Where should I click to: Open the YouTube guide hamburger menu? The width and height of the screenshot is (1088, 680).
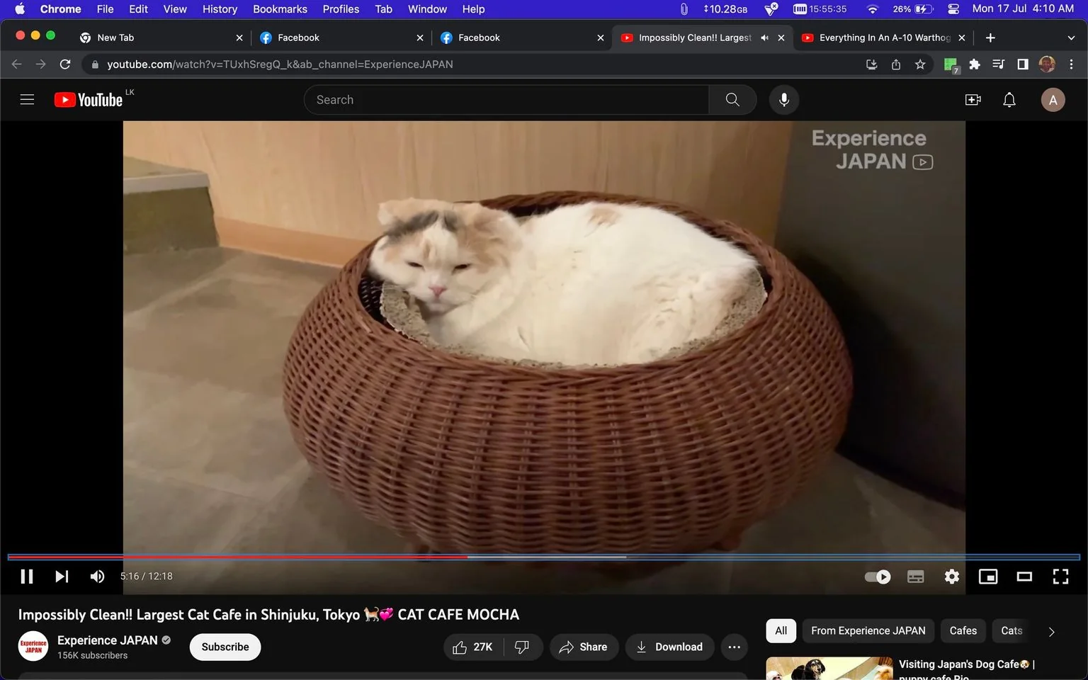(27, 100)
